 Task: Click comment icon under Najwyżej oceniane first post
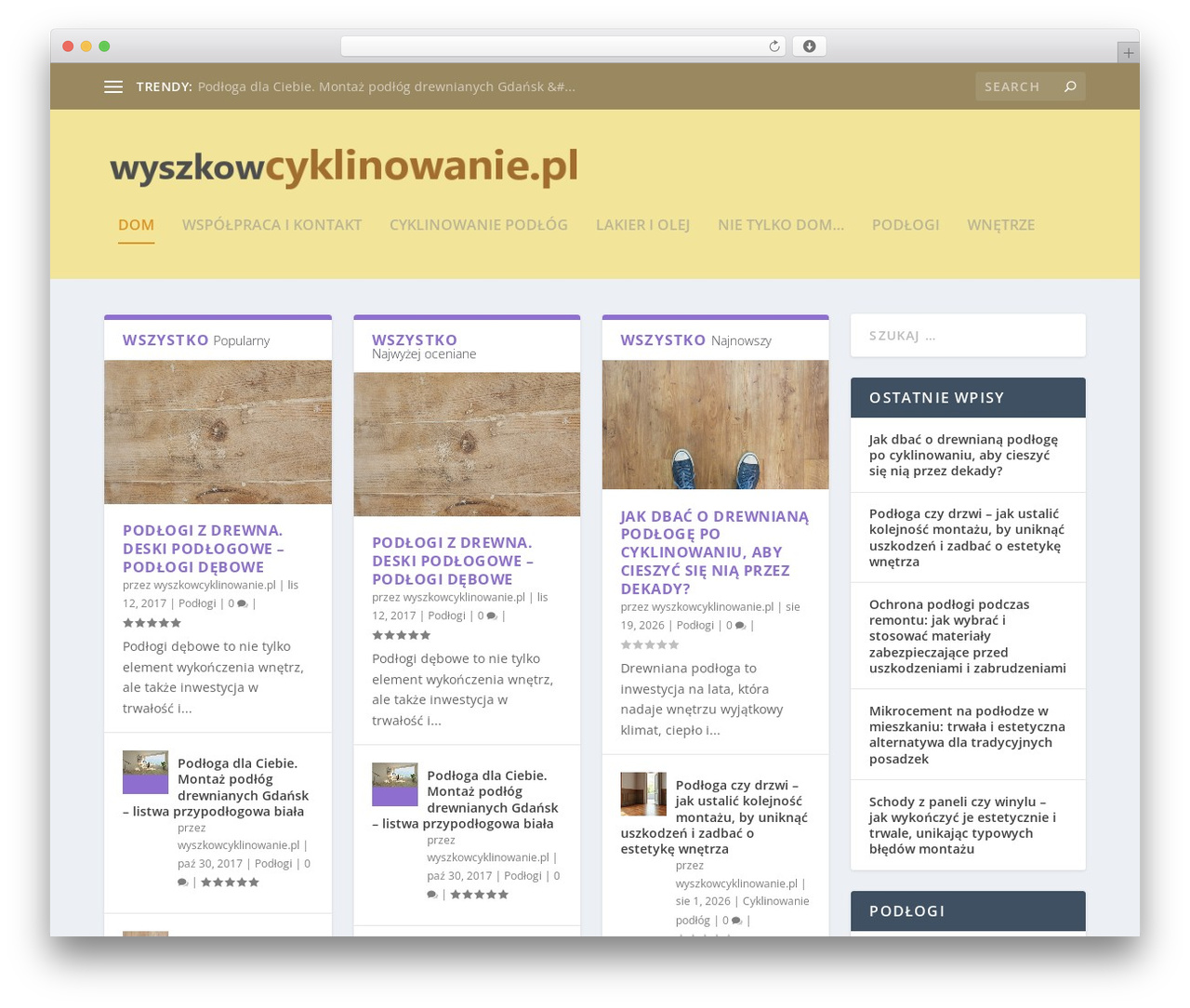coord(492,616)
